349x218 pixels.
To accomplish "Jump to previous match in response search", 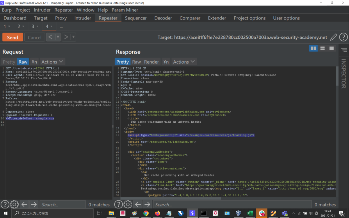I will point(138,205).
